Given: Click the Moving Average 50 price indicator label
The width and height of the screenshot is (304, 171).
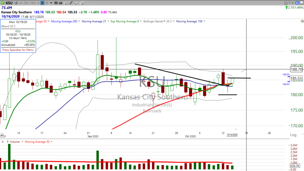Looking at the screenshot, I should [41, 21].
